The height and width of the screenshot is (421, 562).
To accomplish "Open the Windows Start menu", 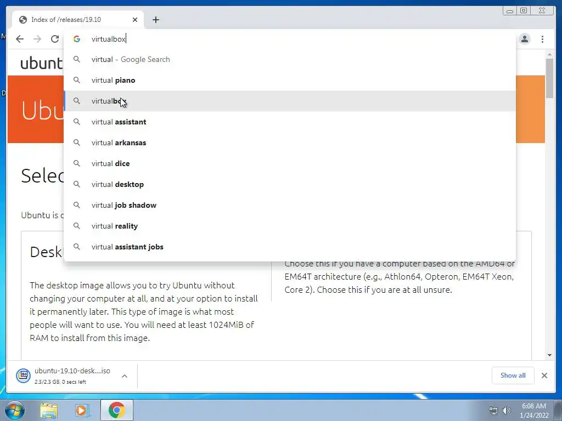I will tap(14, 410).
